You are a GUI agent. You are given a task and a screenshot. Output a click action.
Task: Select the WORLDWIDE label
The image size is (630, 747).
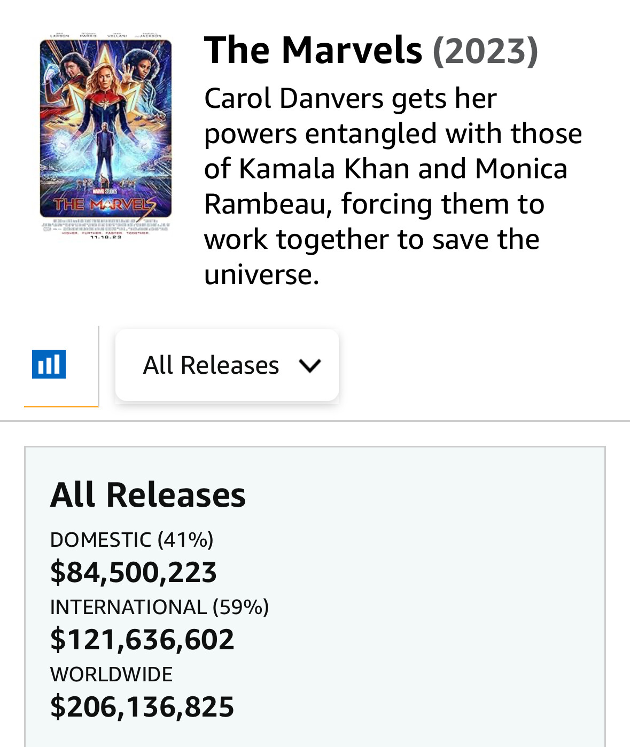click(x=112, y=674)
